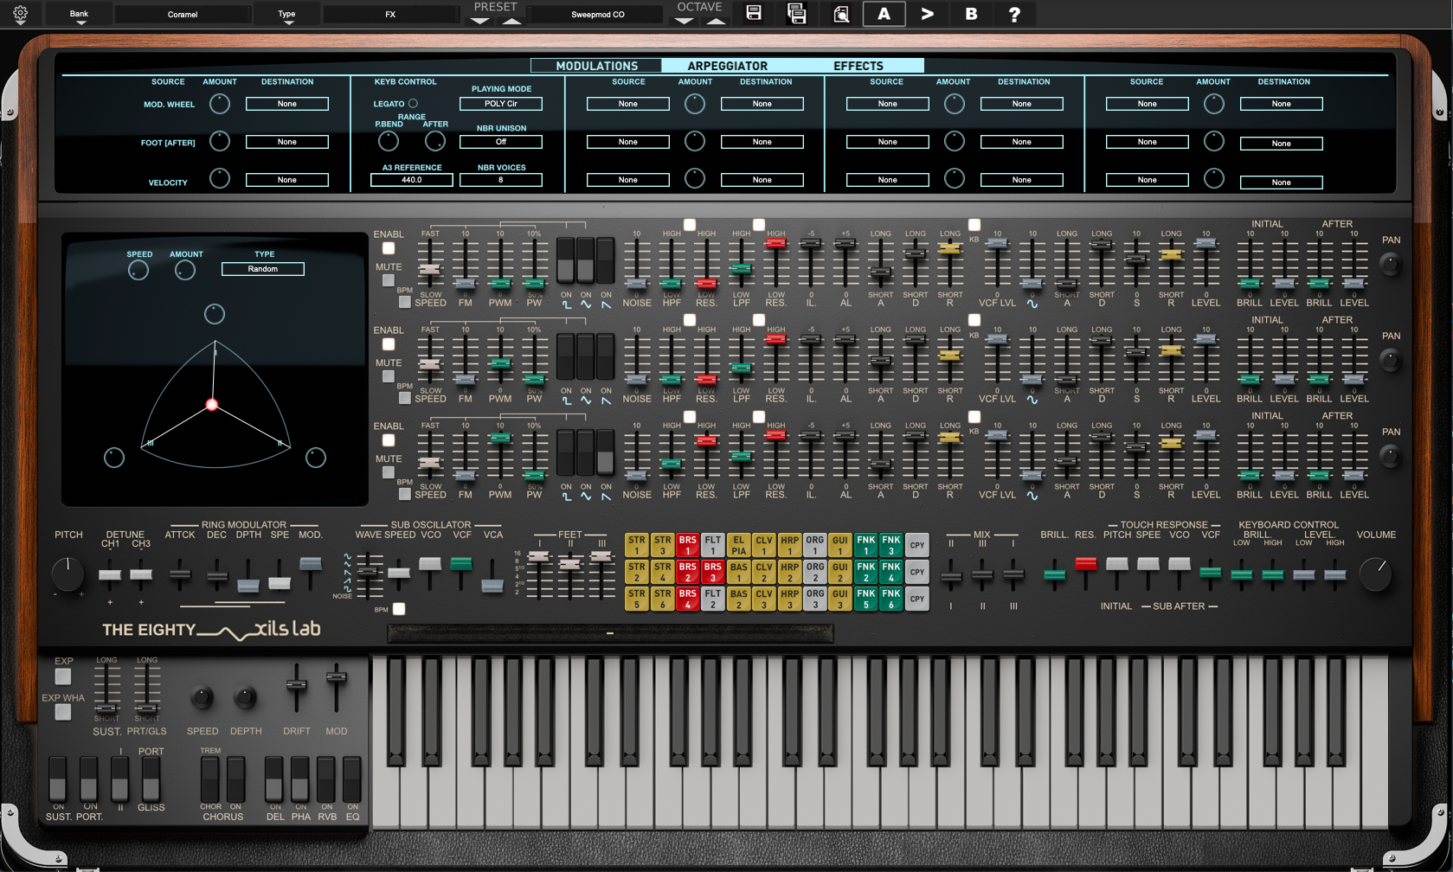The image size is (1453, 872).
Task: Select the FNK 6 preset button
Action: coord(890,599)
